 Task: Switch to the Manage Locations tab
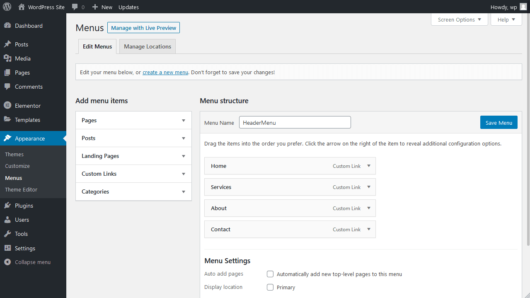(x=148, y=46)
